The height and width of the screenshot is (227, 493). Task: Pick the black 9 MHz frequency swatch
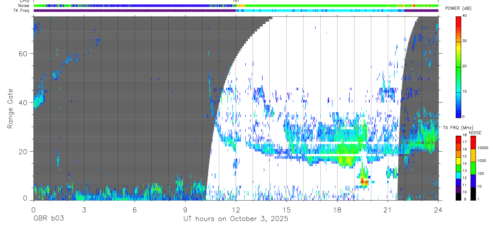[458, 196]
